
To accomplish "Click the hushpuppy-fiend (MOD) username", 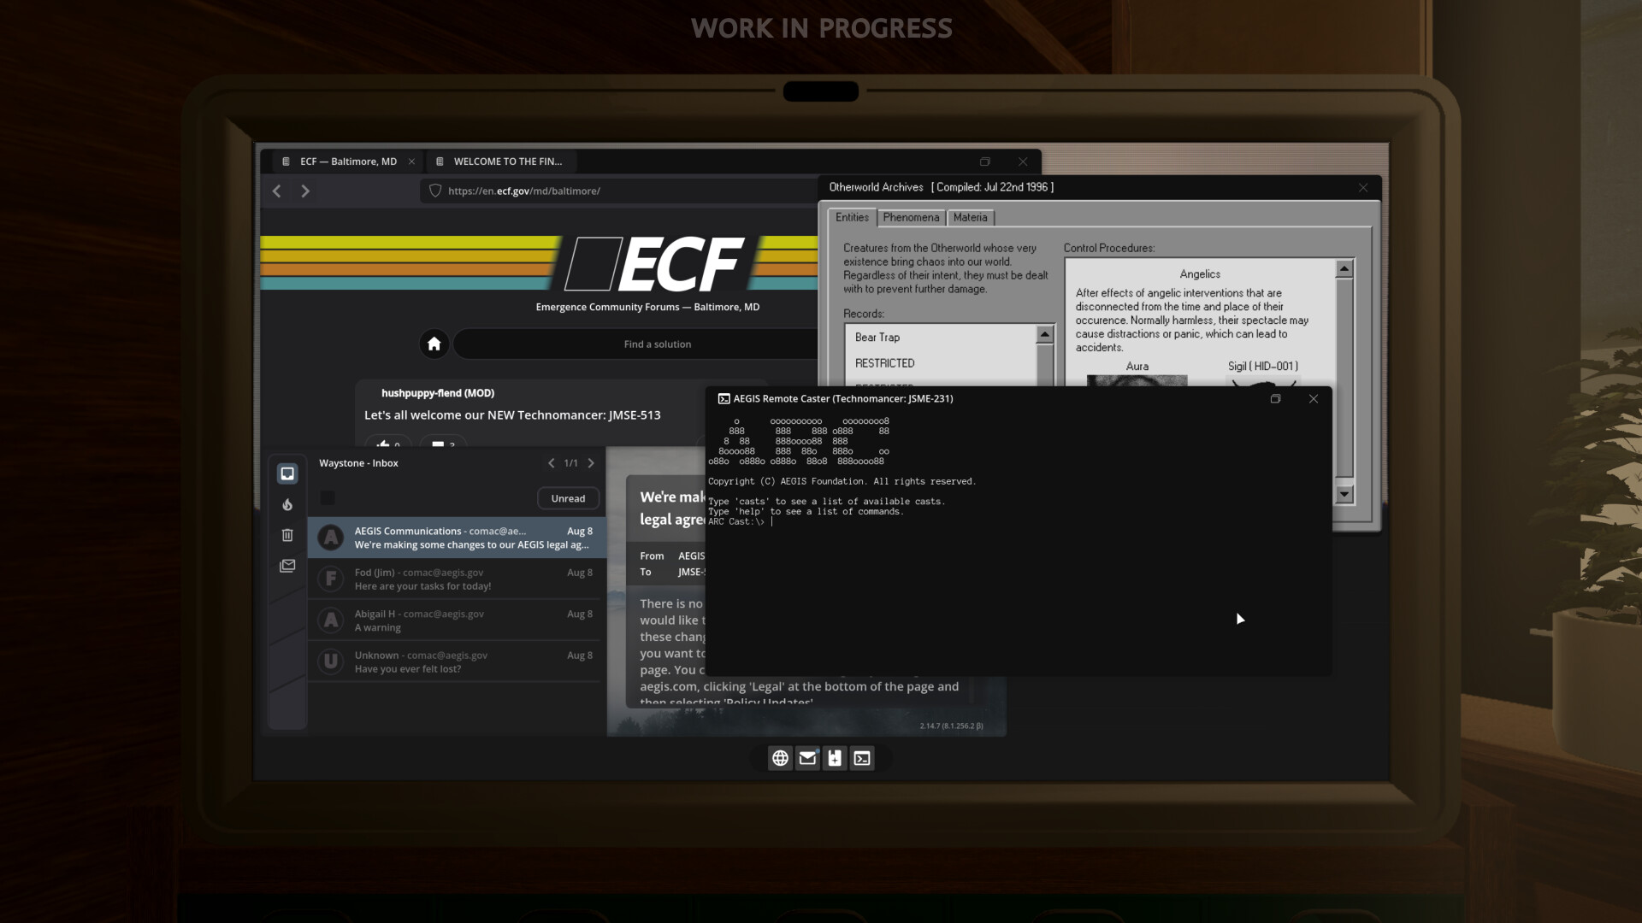I will point(438,393).
